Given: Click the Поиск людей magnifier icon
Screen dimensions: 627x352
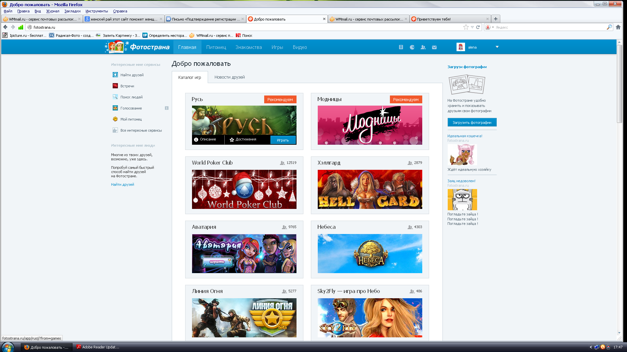Looking at the screenshot, I should pos(115,97).
